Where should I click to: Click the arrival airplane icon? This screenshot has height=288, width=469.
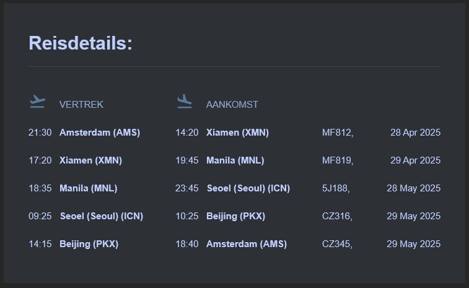(185, 102)
